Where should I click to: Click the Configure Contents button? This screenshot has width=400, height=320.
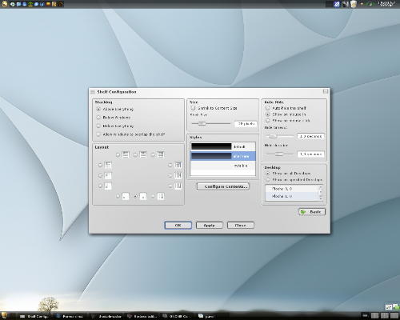coord(223,186)
